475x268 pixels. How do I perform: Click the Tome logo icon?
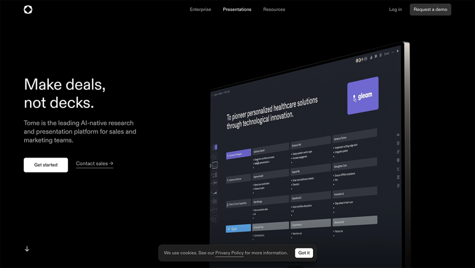click(28, 10)
